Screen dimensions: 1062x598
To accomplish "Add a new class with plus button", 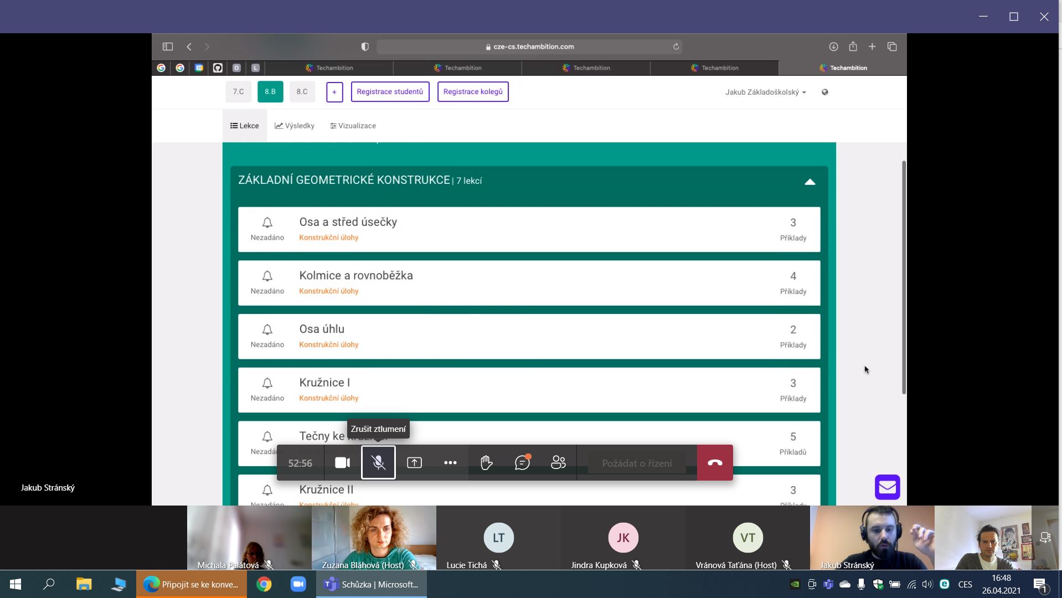I will click(x=334, y=92).
